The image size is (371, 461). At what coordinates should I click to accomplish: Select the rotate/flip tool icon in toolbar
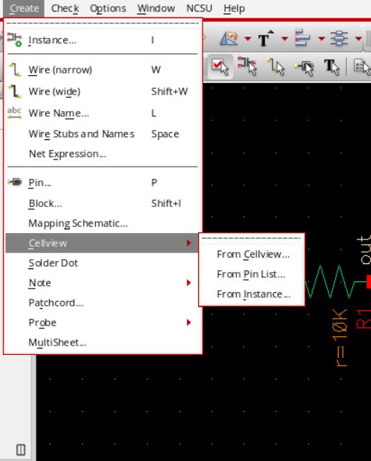pyautogui.click(x=228, y=38)
